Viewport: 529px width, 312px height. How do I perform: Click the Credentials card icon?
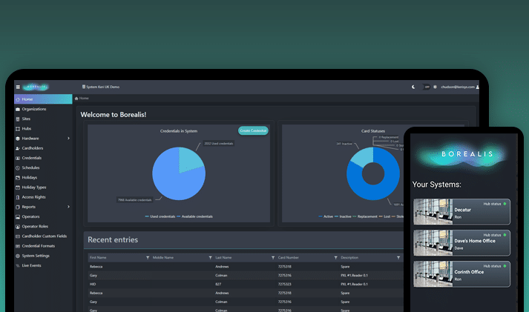(x=18, y=158)
